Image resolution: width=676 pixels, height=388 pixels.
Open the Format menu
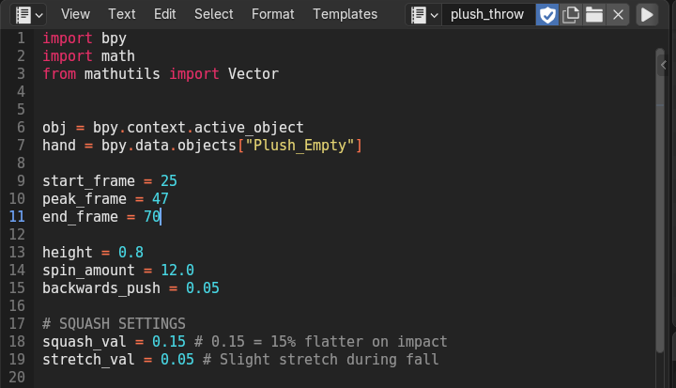273,14
